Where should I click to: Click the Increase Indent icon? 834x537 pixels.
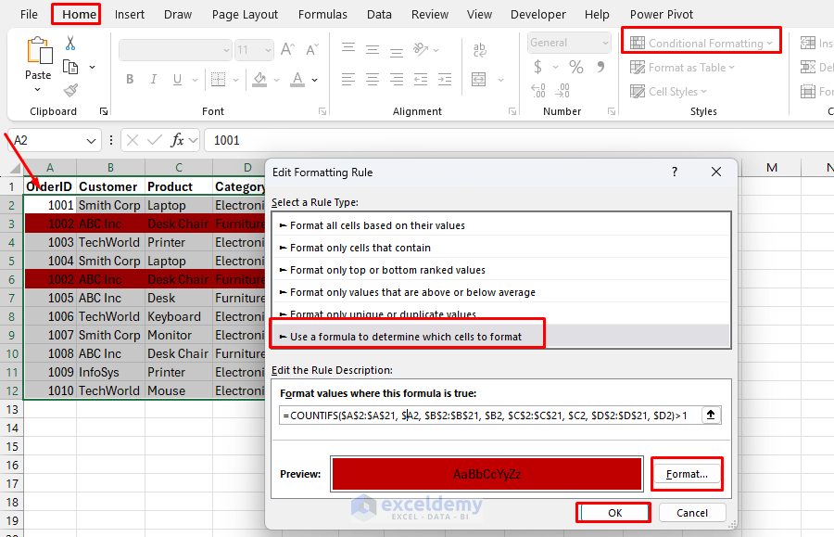tap(445, 80)
